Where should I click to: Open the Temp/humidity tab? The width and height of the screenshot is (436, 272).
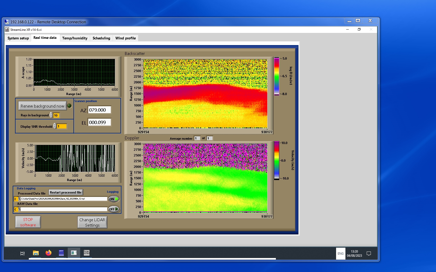[x=75, y=38]
